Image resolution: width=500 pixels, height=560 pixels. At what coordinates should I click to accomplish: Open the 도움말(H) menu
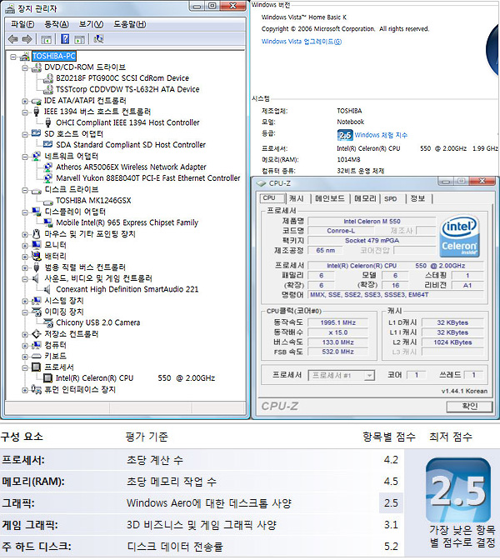click(x=130, y=24)
